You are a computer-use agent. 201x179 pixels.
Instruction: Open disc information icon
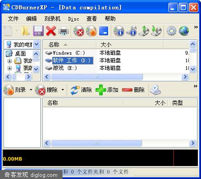119,31
